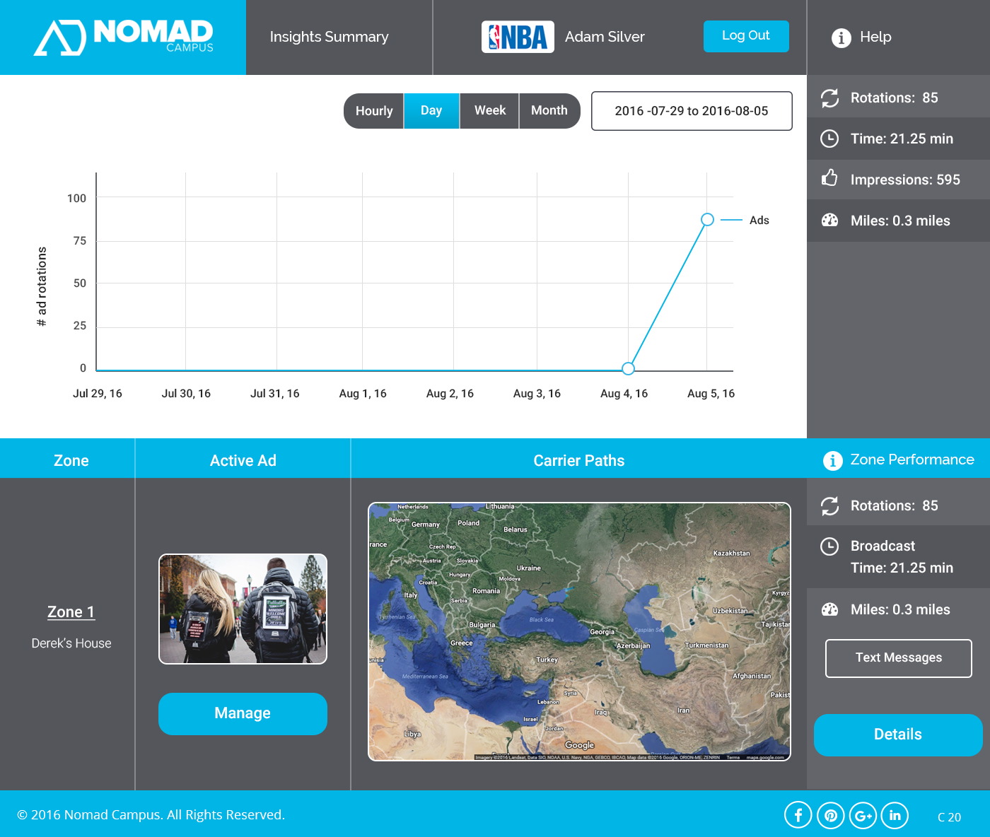Click the speedometer icon beside top Miles stat
This screenshot has width=990, height=837.
click(x=829, y=221)
